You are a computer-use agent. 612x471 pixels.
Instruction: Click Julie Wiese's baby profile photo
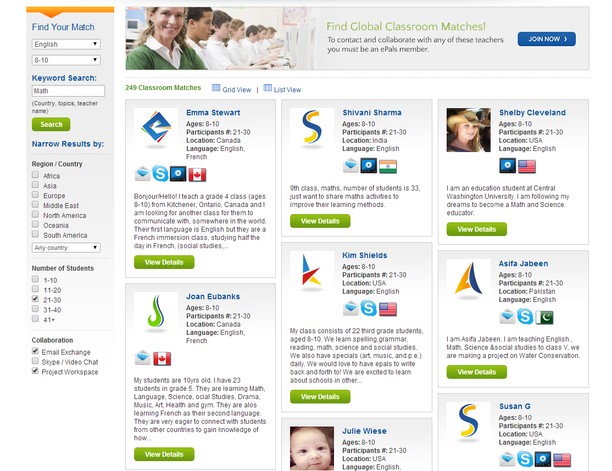coord(312,448)
